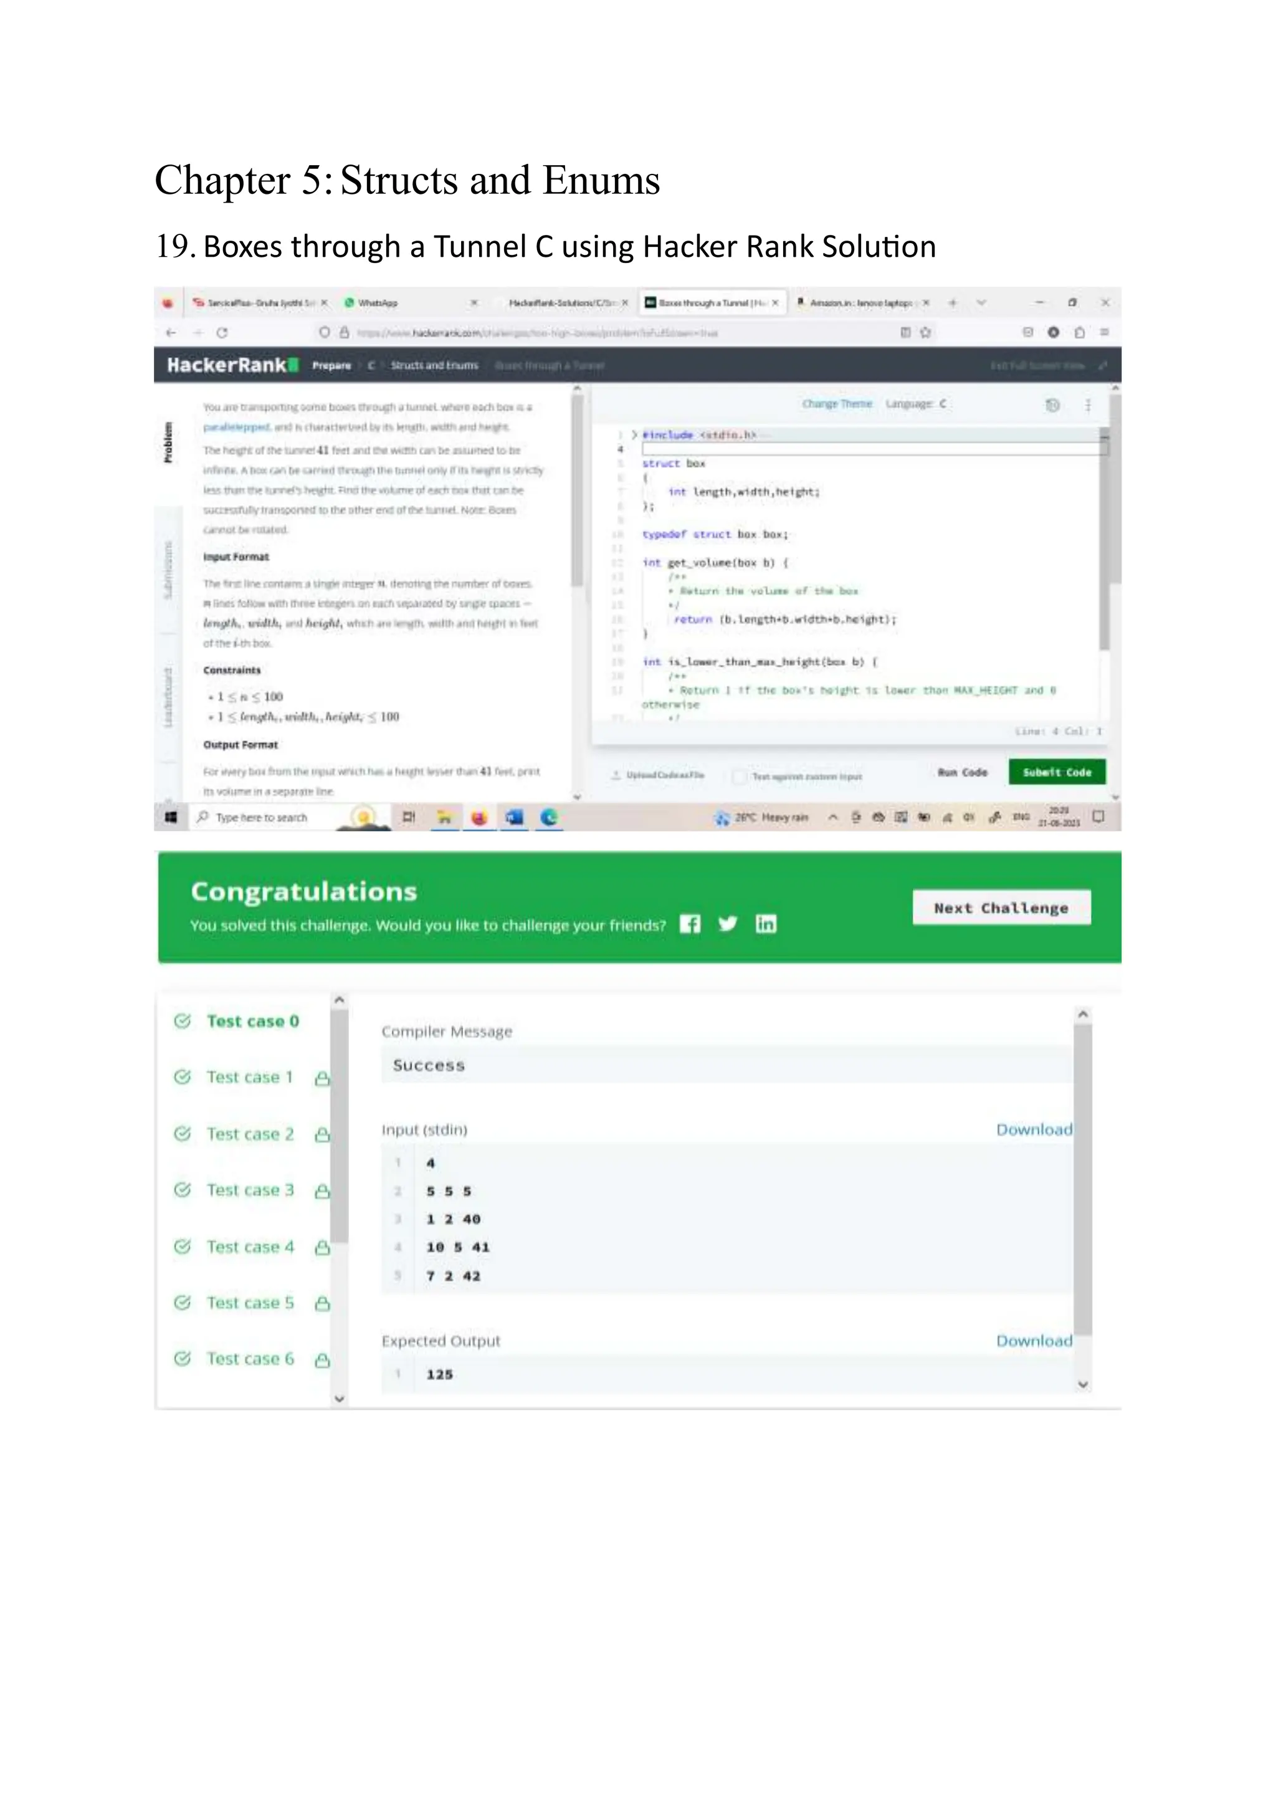The width and height of the screenshot is (1276, 1805).
Task: Switch to the WhatsApp browser tab
Action: [378, 303]
